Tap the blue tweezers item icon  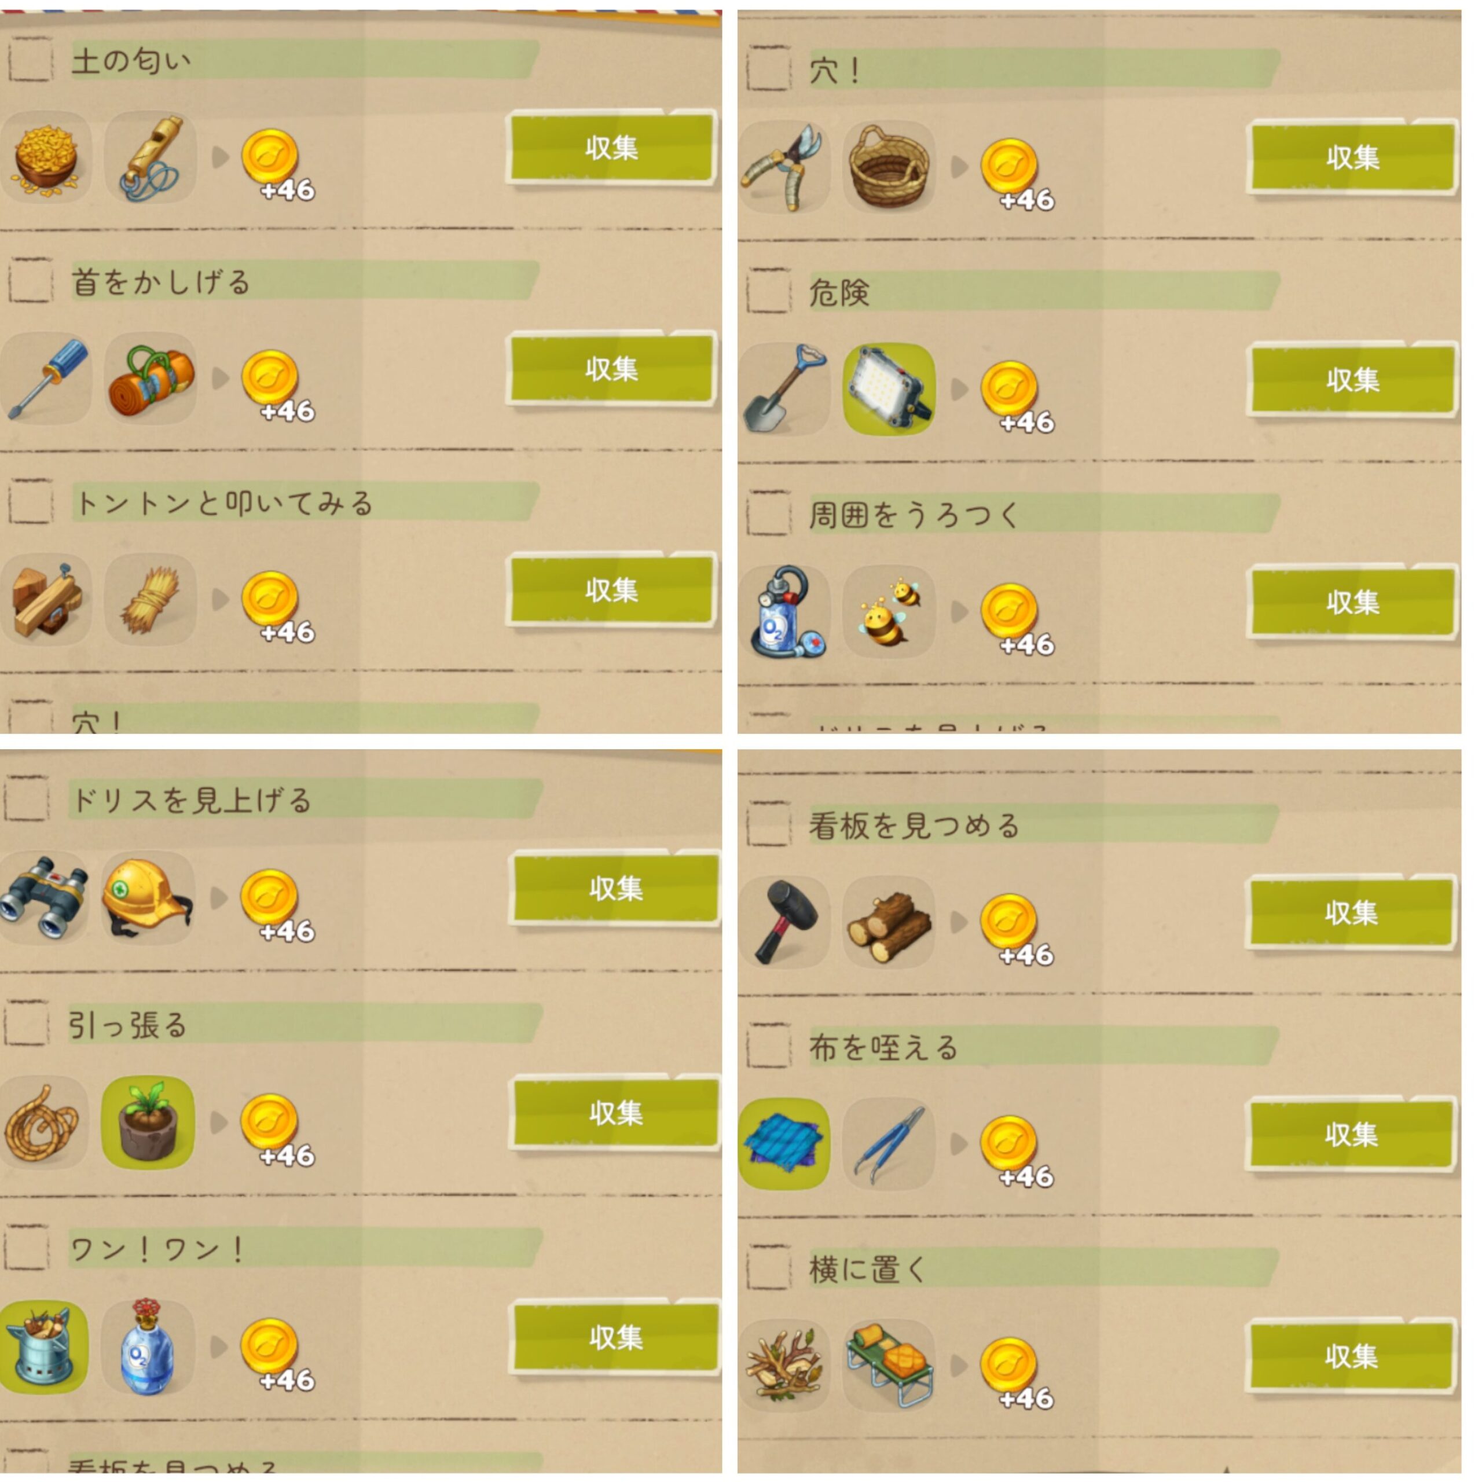click(889, 1144)
